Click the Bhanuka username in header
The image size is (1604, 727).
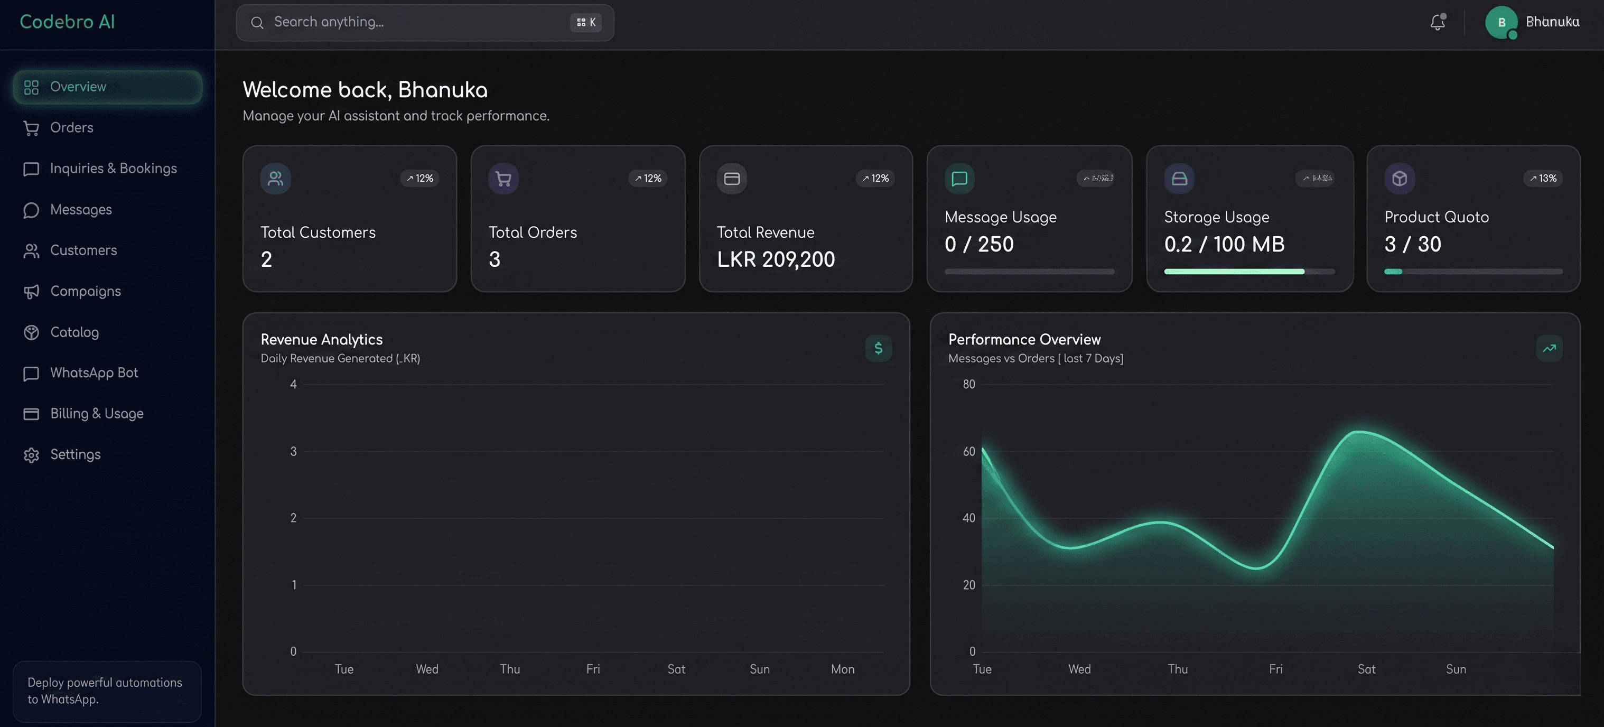(1552, 22)
